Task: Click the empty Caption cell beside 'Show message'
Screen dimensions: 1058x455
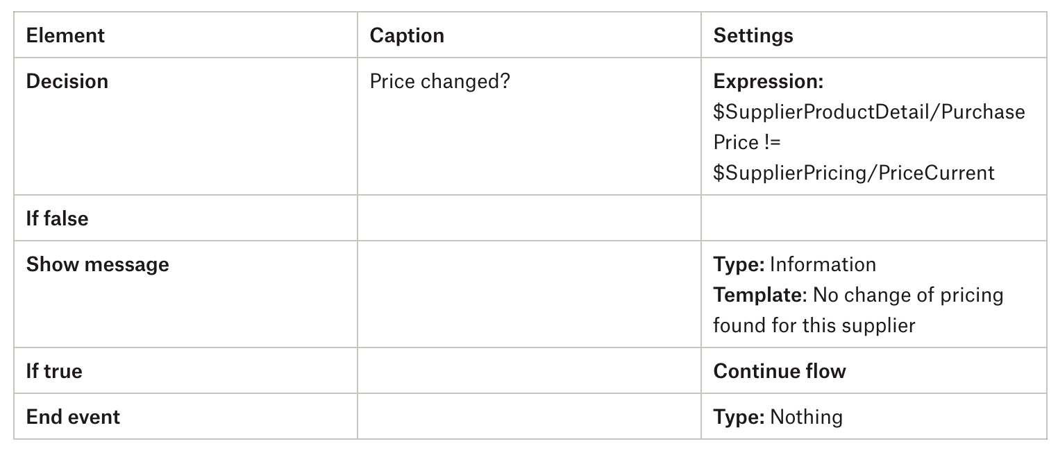Action: pyautogui.click(x=529, y=294)
